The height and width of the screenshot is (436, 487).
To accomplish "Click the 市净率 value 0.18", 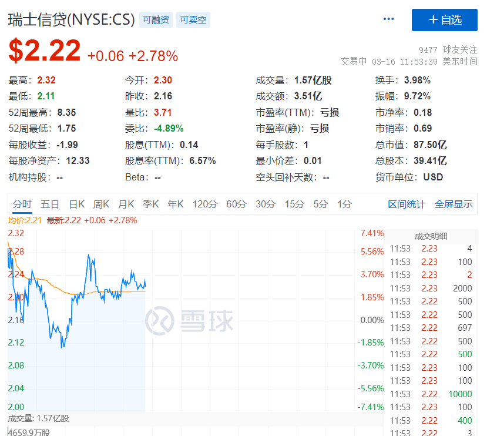I will pos(423,112).
